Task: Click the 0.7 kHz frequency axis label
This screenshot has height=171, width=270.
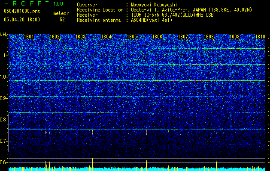Action: pos(3,141)
